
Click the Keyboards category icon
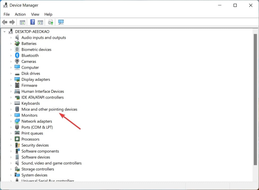click(x=17, y=103)
